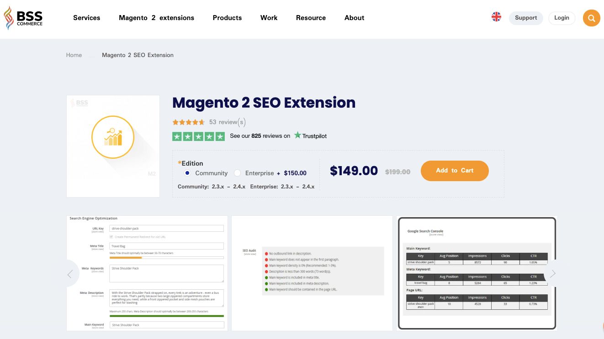Viewport: 604px width, 339px height.
Task: Click the yellow half-star in the rating
Action: coord(202,122)
